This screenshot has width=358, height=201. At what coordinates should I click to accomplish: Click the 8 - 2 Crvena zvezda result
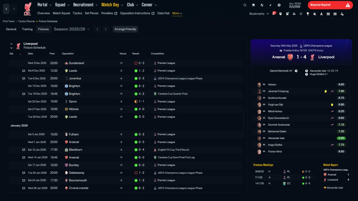tap(140, 188)
